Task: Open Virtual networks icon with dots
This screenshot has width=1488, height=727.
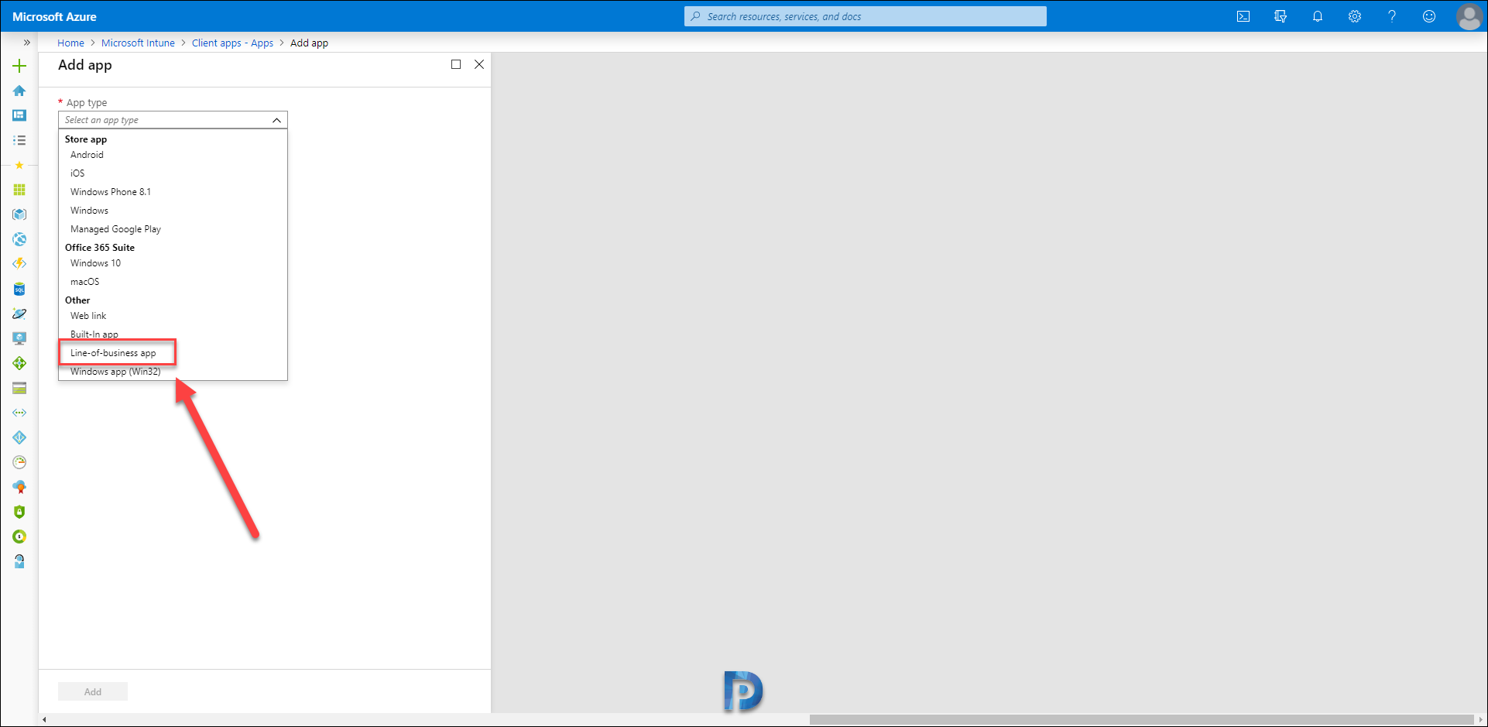Action: coord(19,413)
